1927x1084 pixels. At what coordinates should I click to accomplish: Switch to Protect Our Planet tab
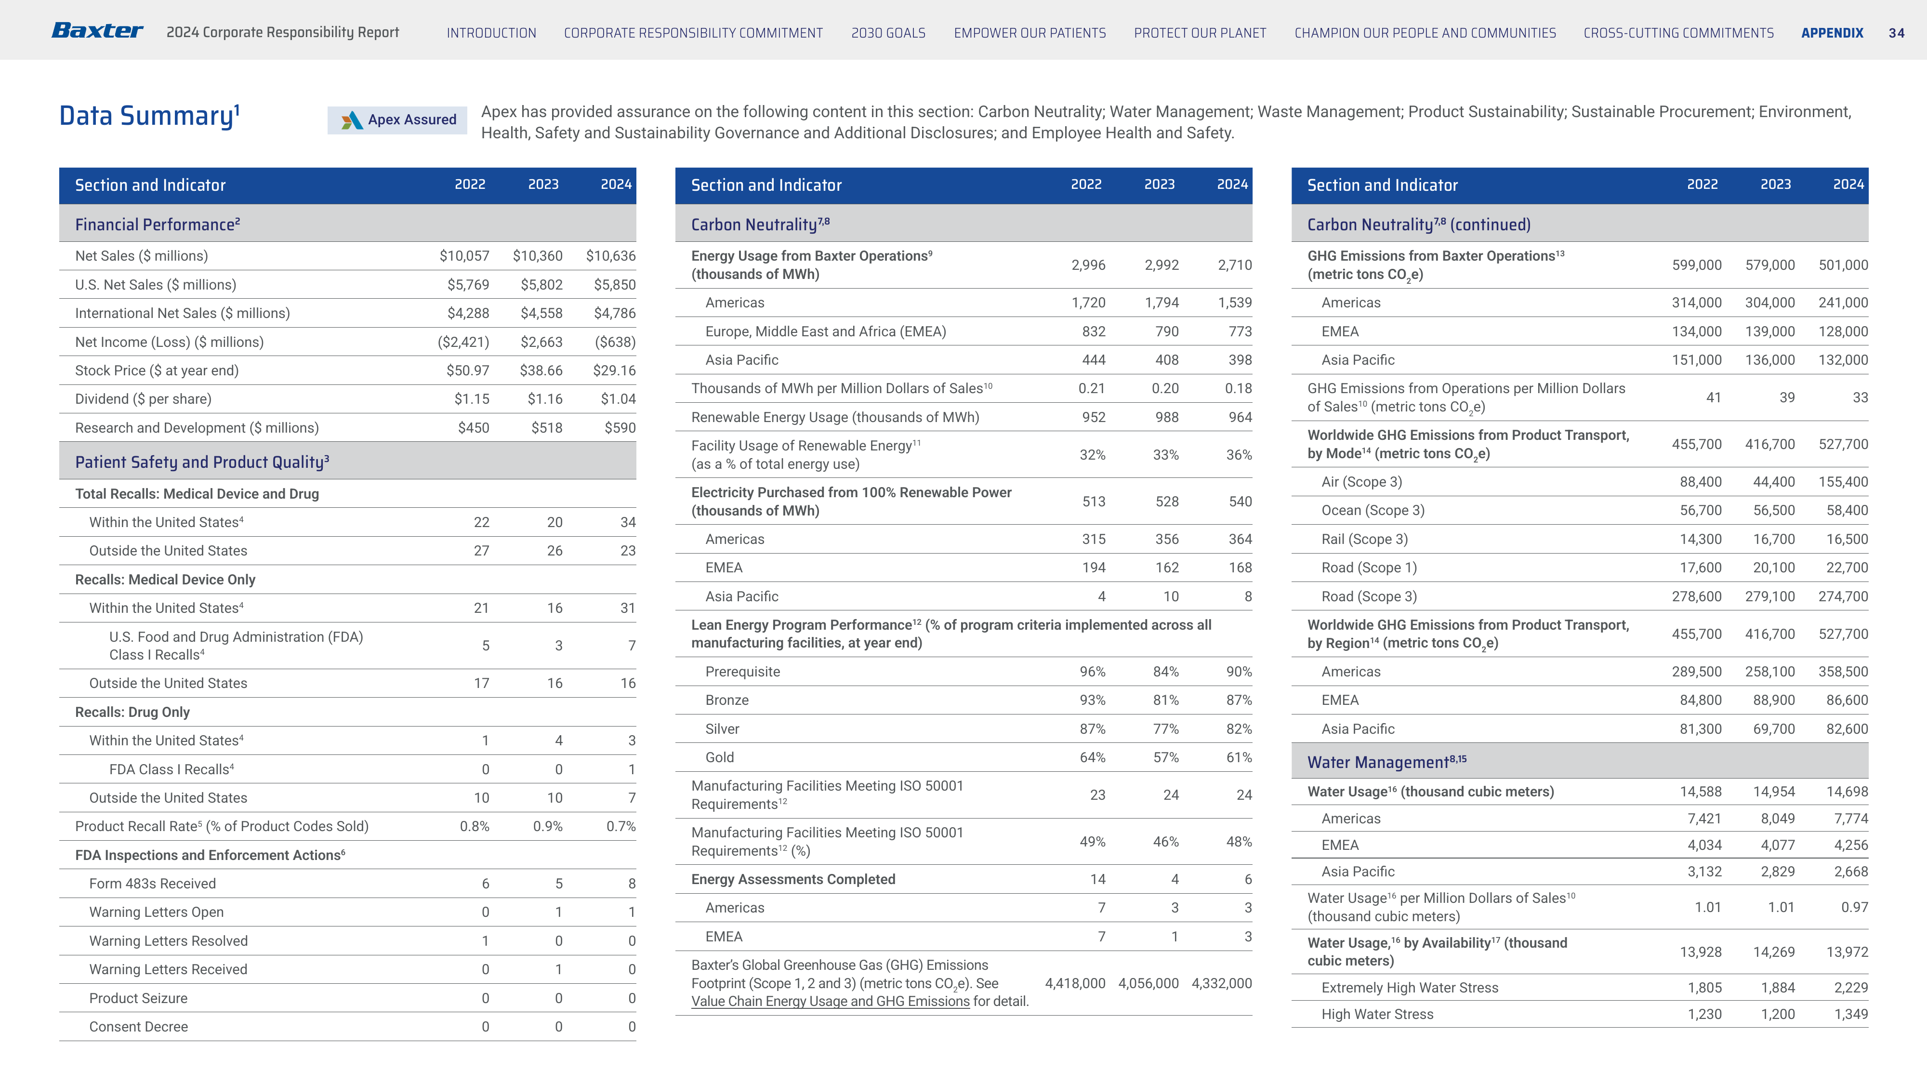1201,33
